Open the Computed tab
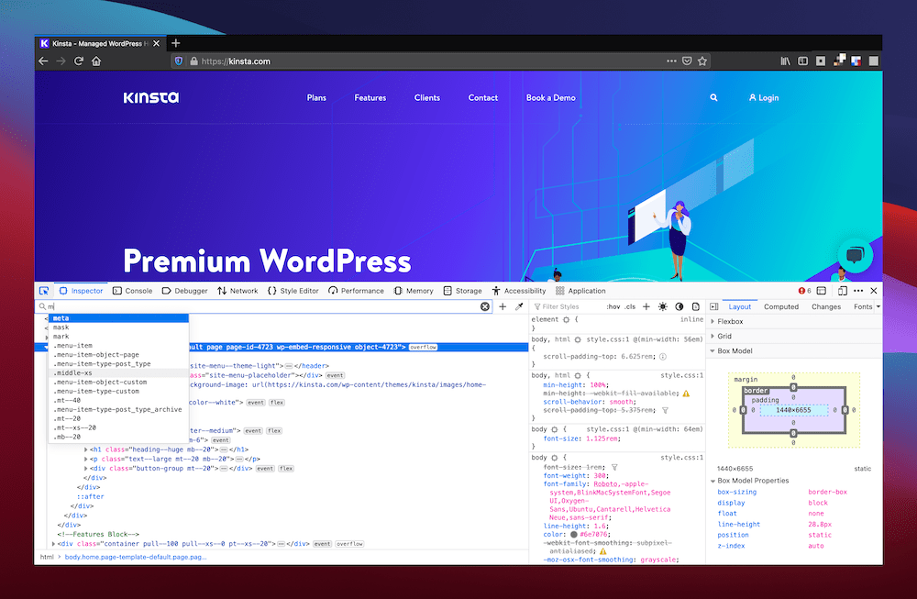Screen dimensions: 917x599 [781, 306]
